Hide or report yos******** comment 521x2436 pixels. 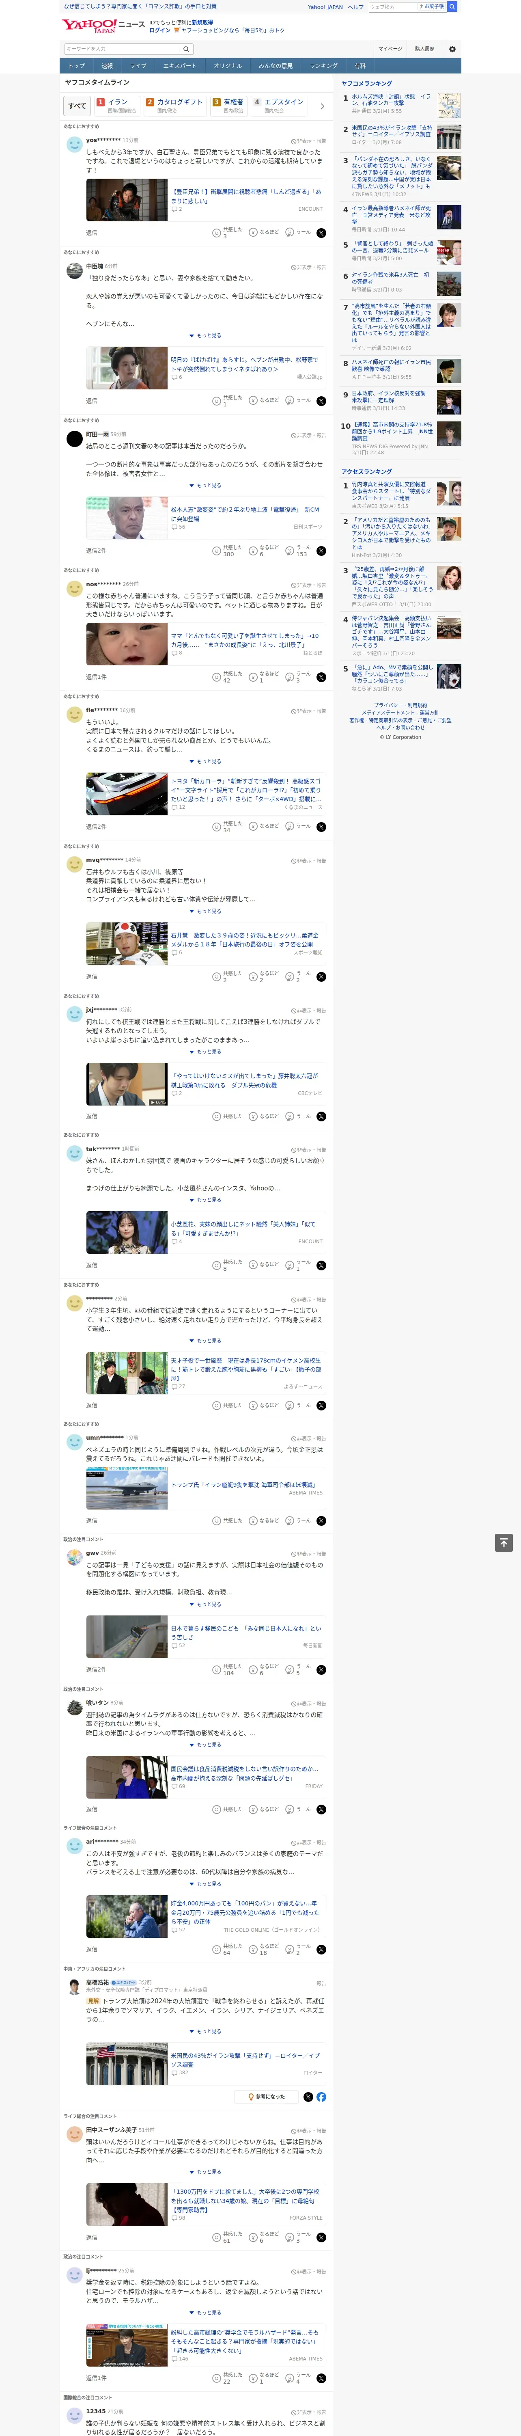[308, 141]
